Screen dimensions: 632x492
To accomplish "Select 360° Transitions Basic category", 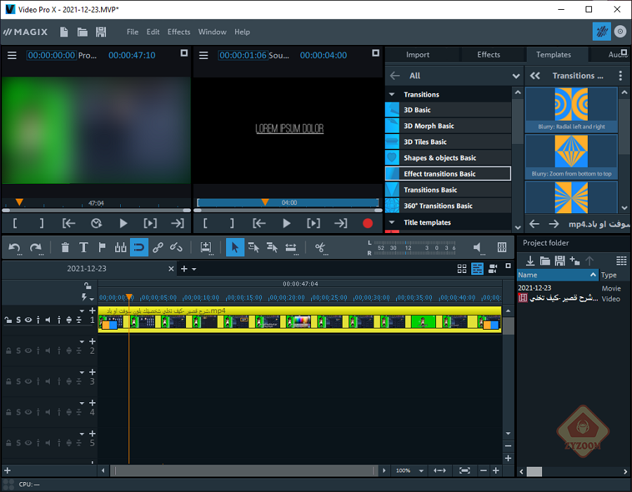I will tap(448, 206).
